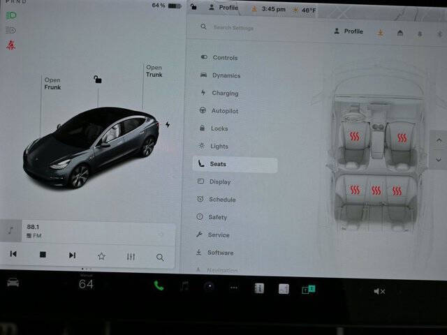Viewport: 447px width, 335px height.
Task: Click the red seatbelt warning icon
Action: [11, 45]
